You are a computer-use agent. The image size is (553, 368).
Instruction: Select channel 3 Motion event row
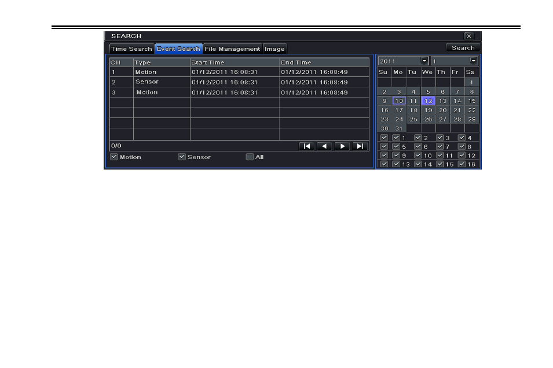pos(239,93)
